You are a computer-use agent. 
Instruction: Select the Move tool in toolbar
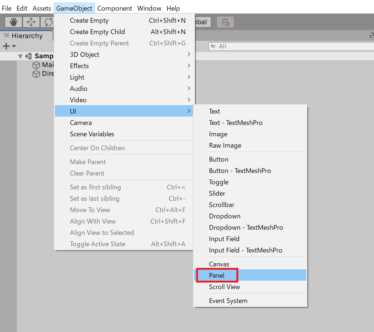[x=31, y=22]
